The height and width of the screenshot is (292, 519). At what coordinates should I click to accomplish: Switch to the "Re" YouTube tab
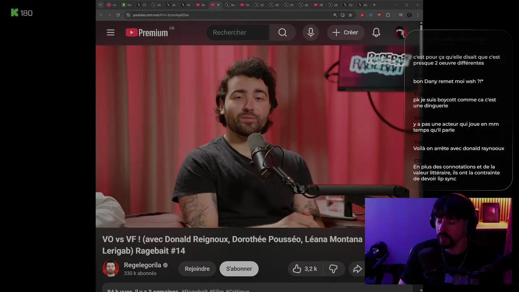point(201,5)
